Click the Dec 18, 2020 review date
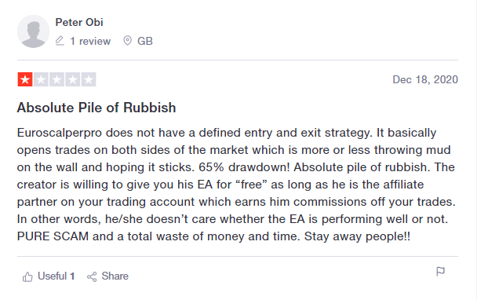Image resolution: width=477 pixels, height=300 pixels. (x=425, y=79)
